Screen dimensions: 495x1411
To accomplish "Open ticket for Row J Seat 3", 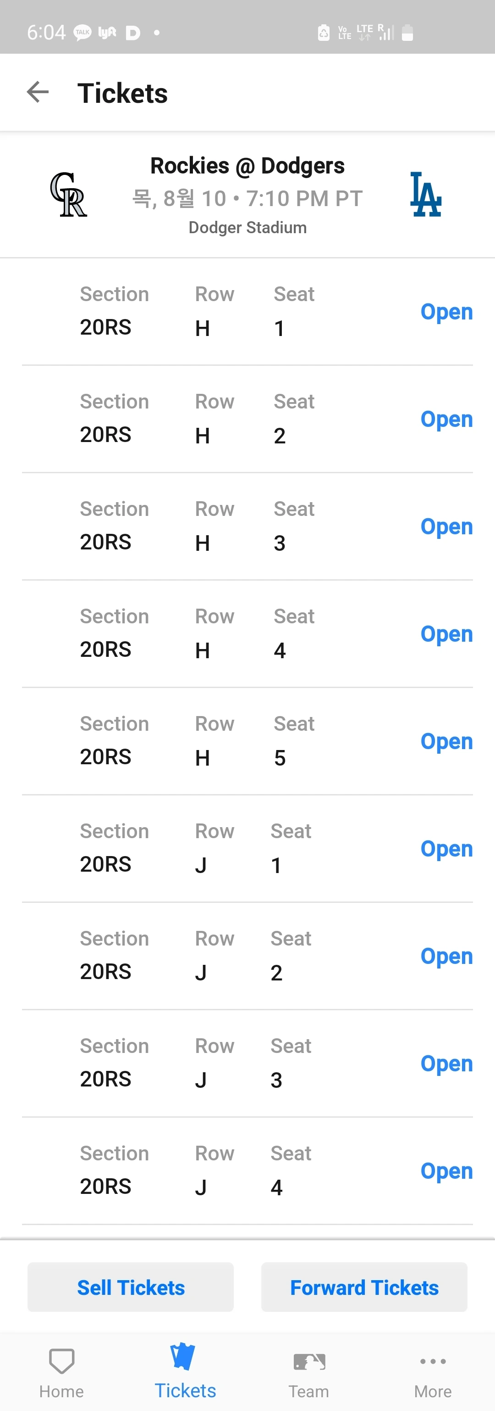I will point(446,1063).
